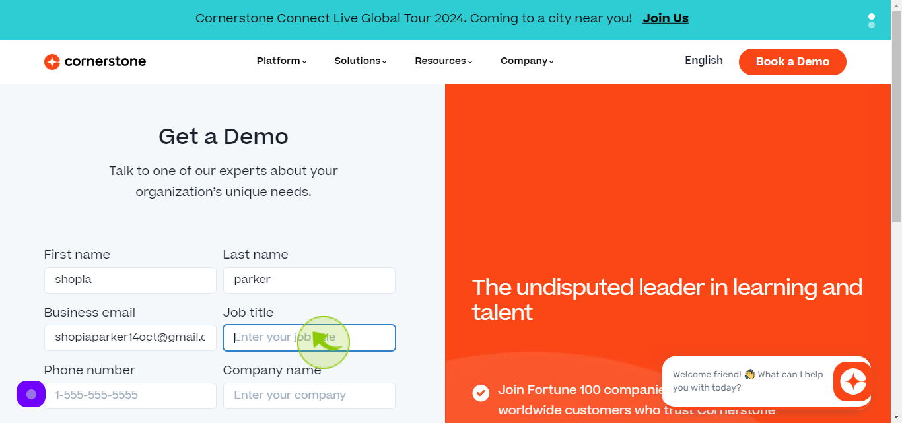The width and height of the screenshot is (902, 423).
Task: Click the Job title input field
Action: point(309,337)
